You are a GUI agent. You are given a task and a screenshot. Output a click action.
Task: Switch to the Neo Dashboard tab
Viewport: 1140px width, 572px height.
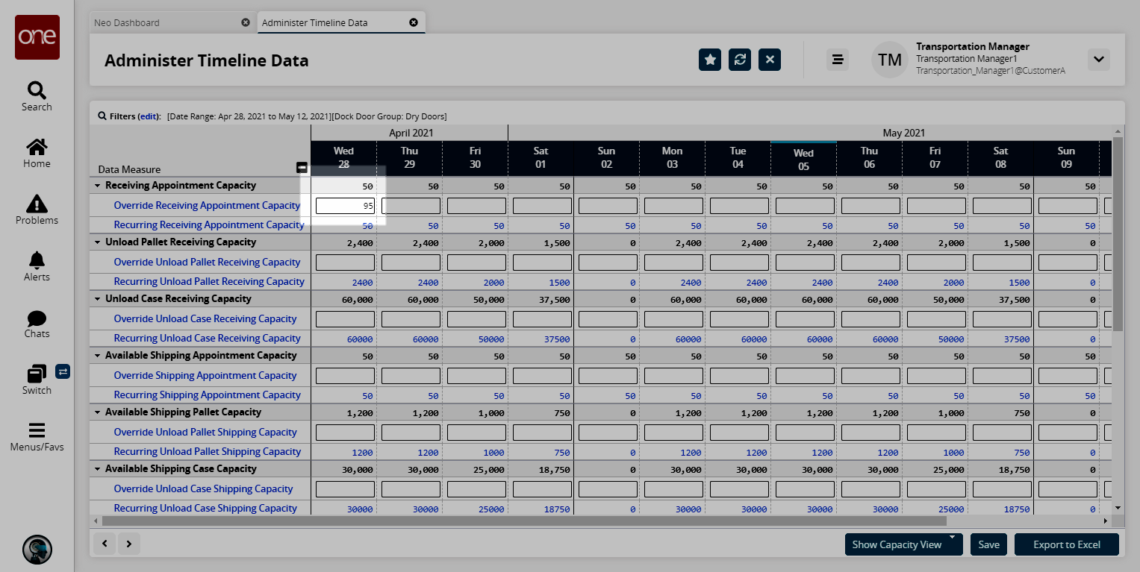point(127,22)
